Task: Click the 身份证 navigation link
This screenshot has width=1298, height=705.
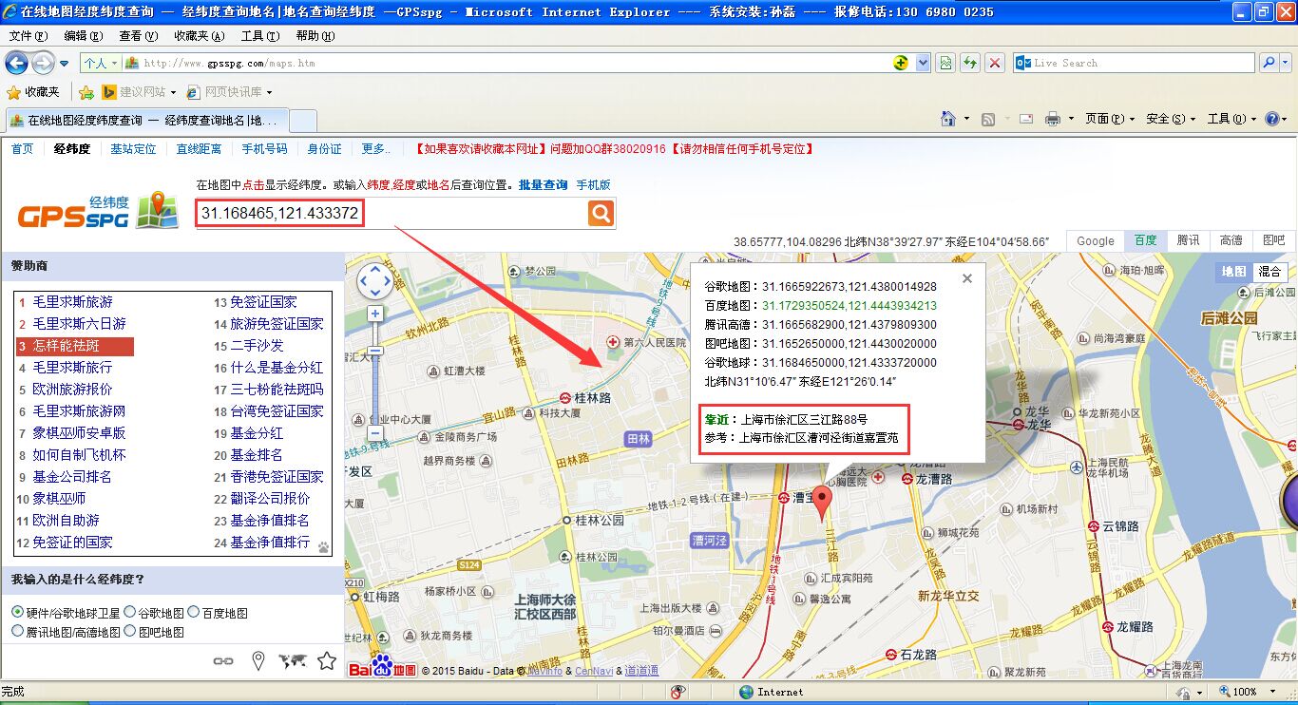Action: 324,149
